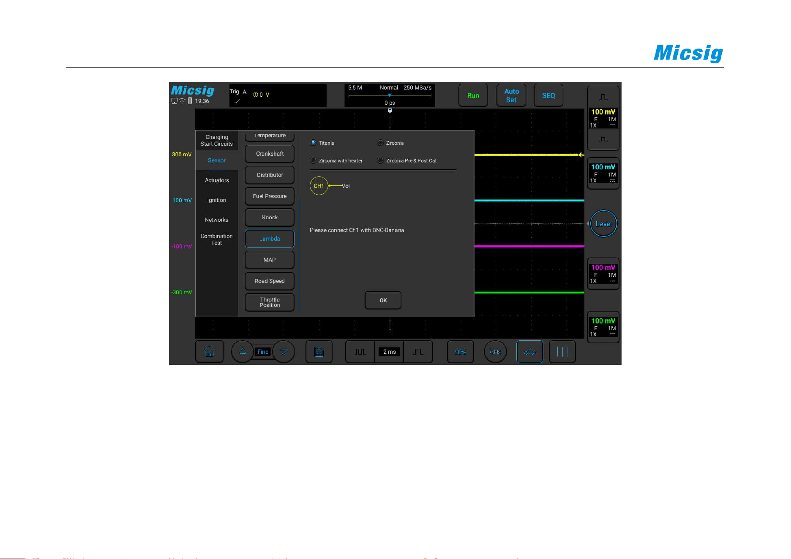Tap the Level knob button
This screenshot has width=791, height=559.
(603, 224)
